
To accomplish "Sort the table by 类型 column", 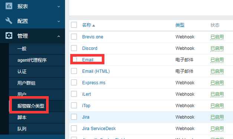I will point(180,25).
